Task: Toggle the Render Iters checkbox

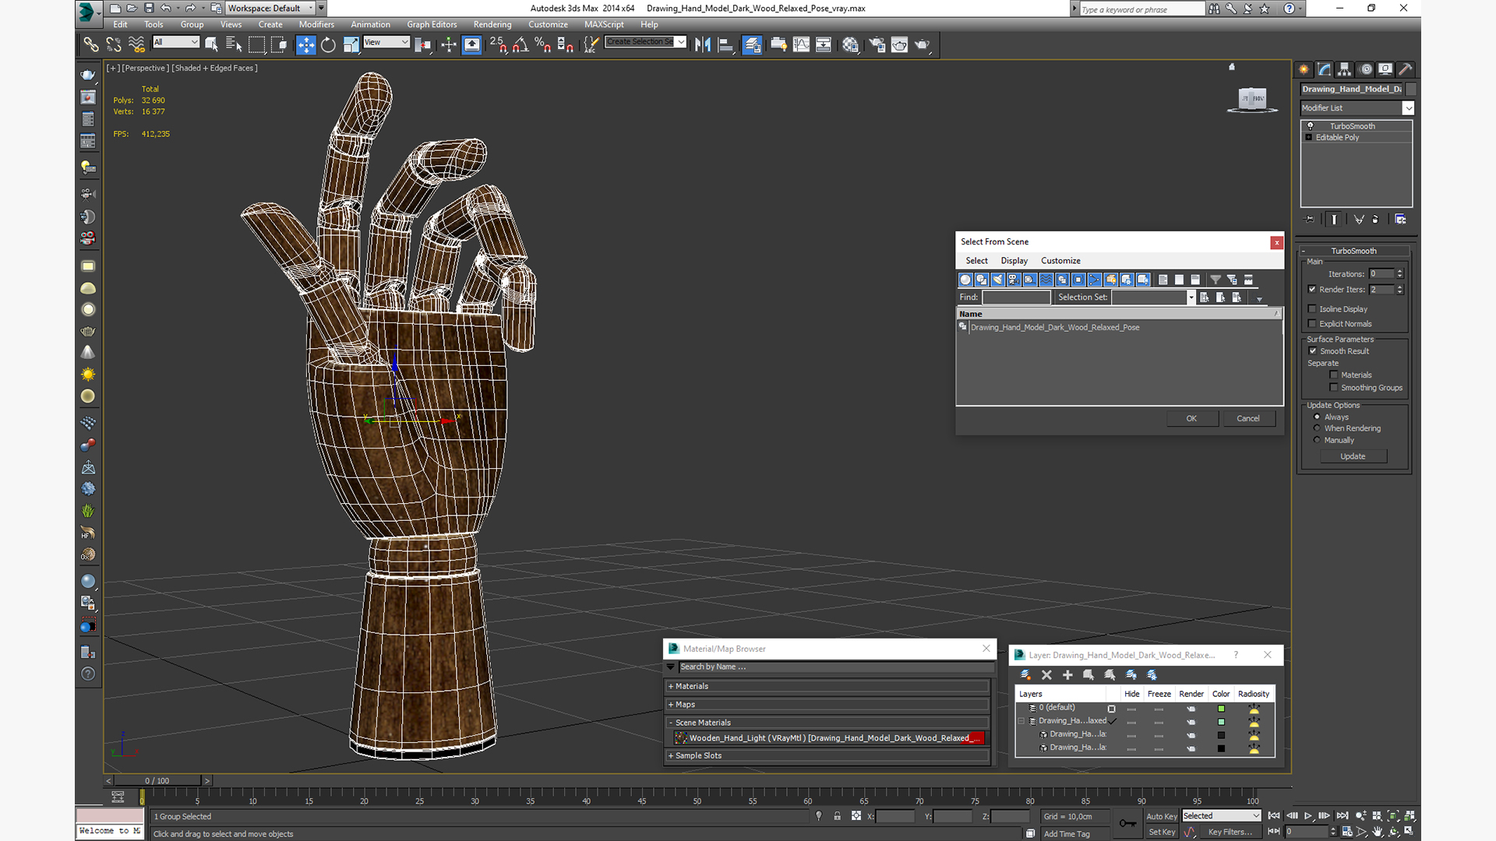Action: pyautogui.click(x=1312, y=289)
